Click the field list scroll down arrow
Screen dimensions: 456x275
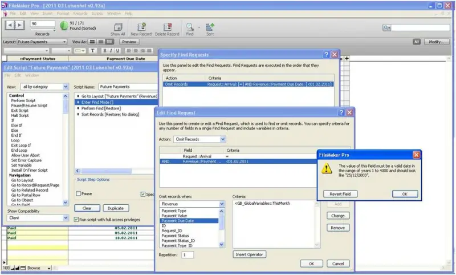pos(221,245)
